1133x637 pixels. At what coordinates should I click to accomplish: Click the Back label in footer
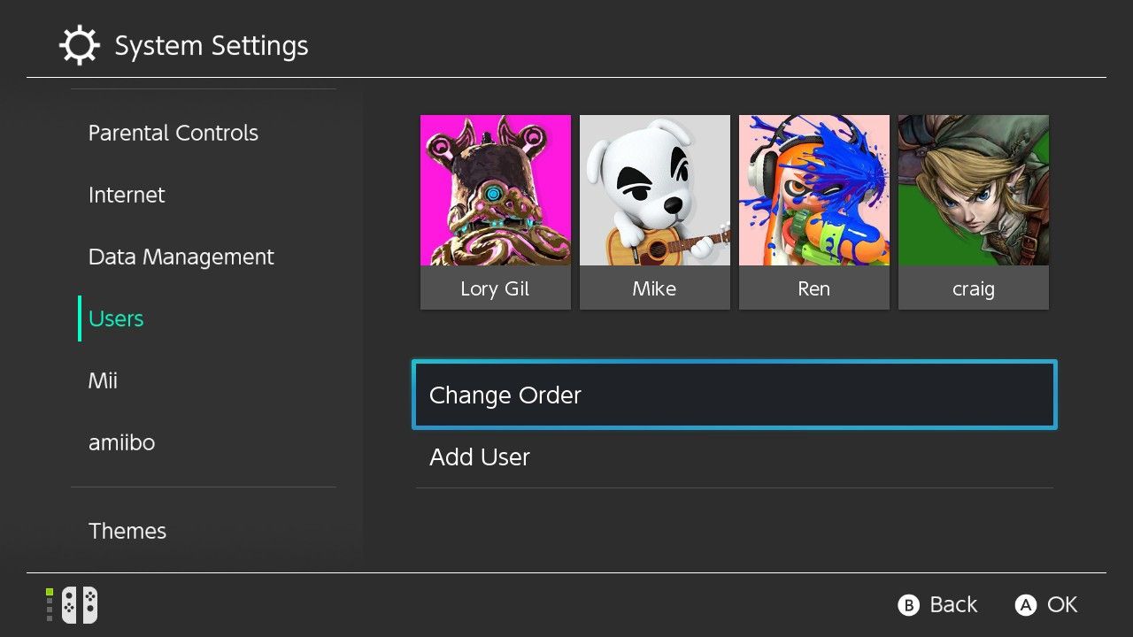tap(952, 605)
